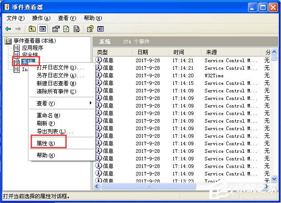
Task: Select 事件查看器 (本地) root node
Action: coord(35,41)
